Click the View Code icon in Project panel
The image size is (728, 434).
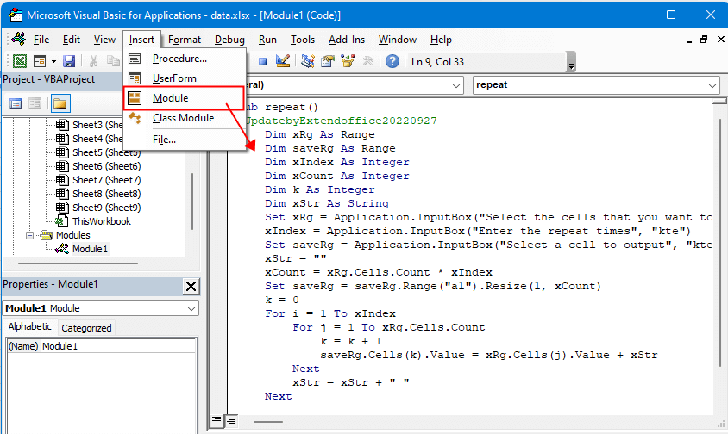click(16, 103)
